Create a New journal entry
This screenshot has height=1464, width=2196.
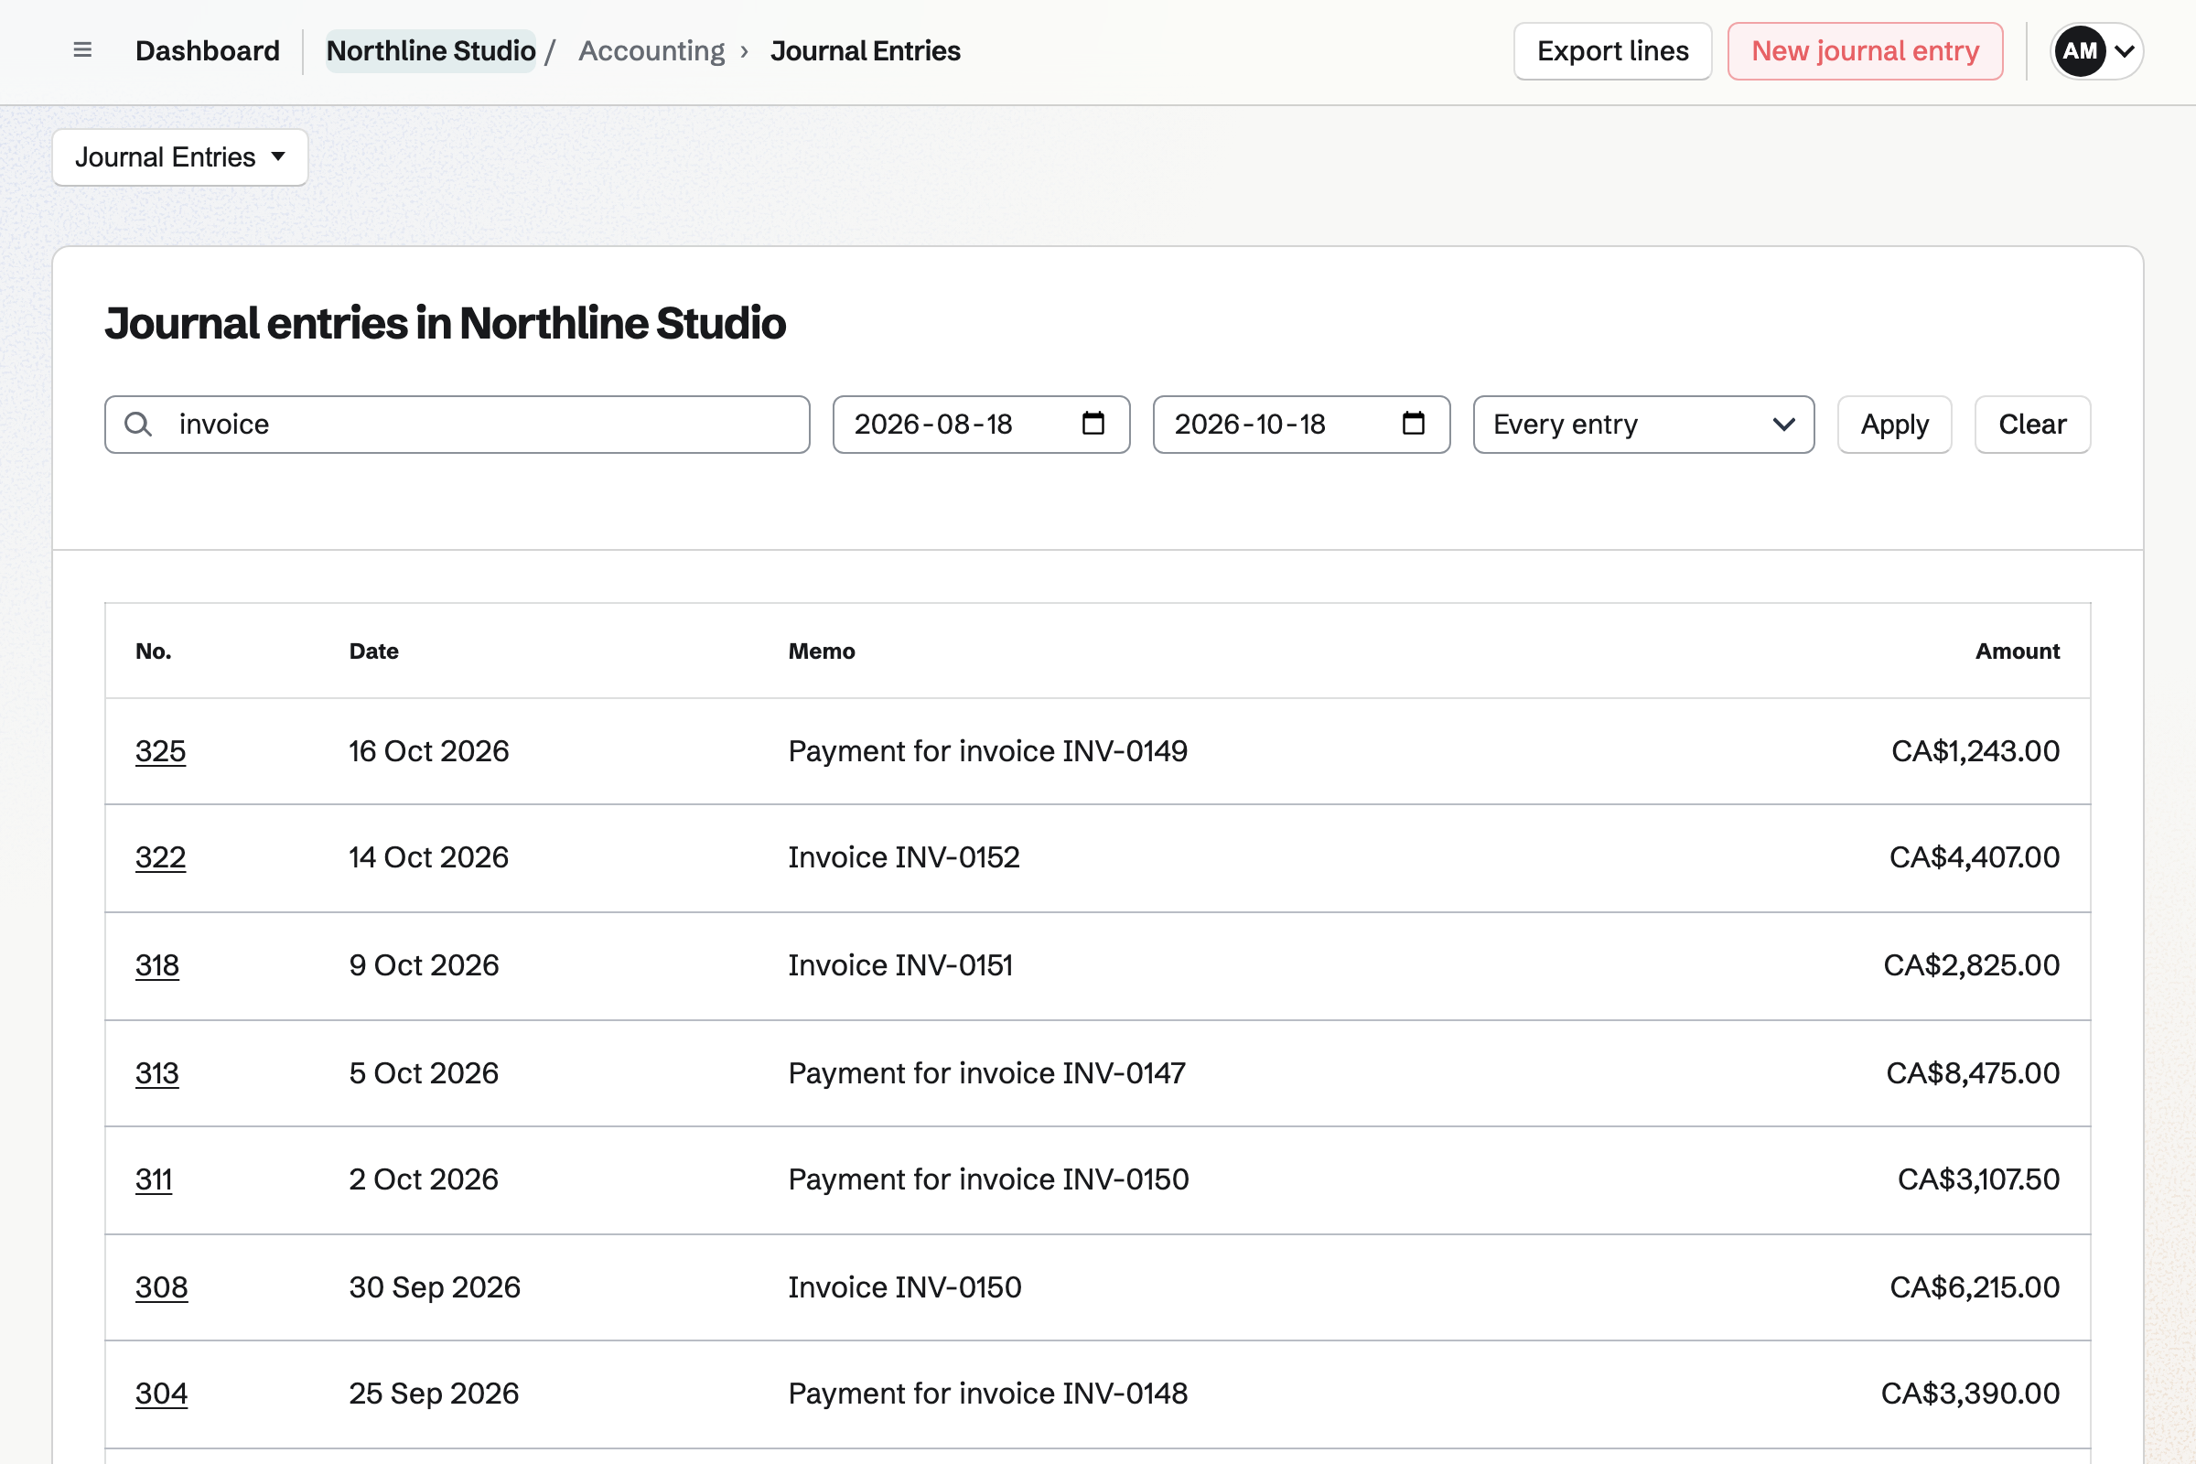pos(1865,50)
